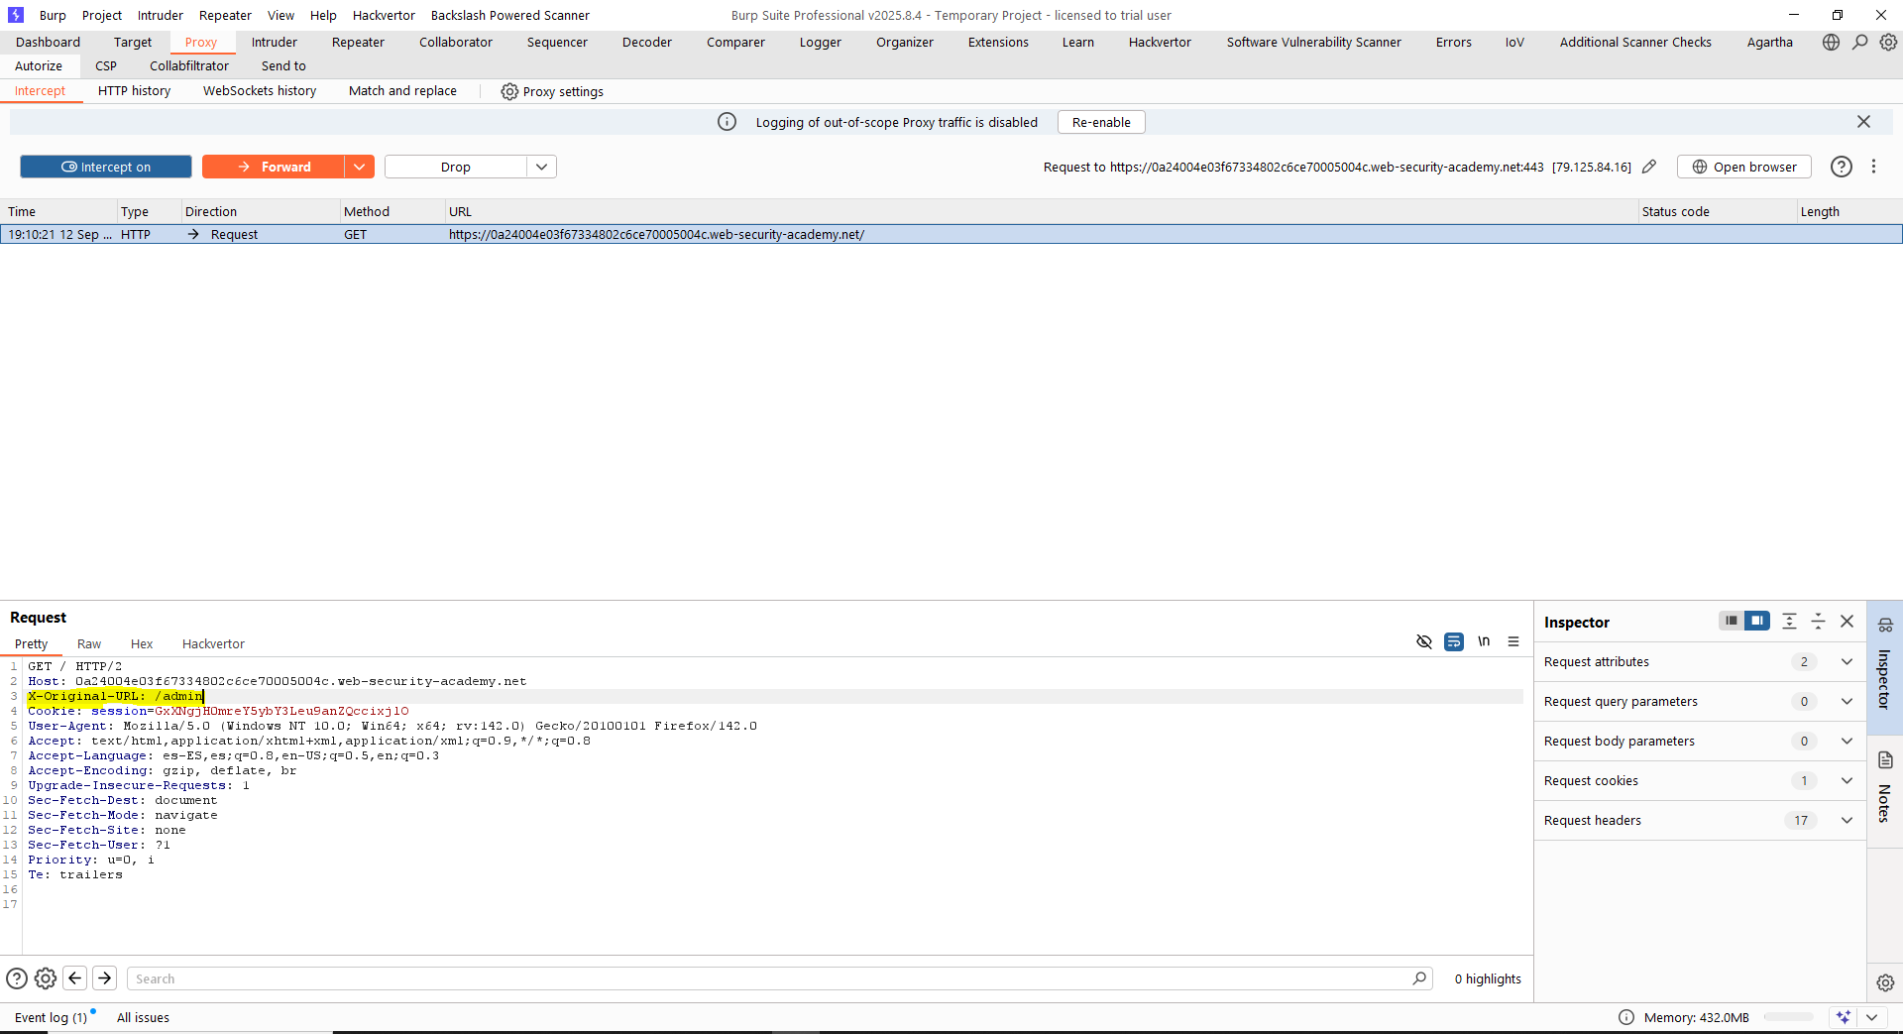
Task: Expand the Request headers section
Action: pos(1847,820)
